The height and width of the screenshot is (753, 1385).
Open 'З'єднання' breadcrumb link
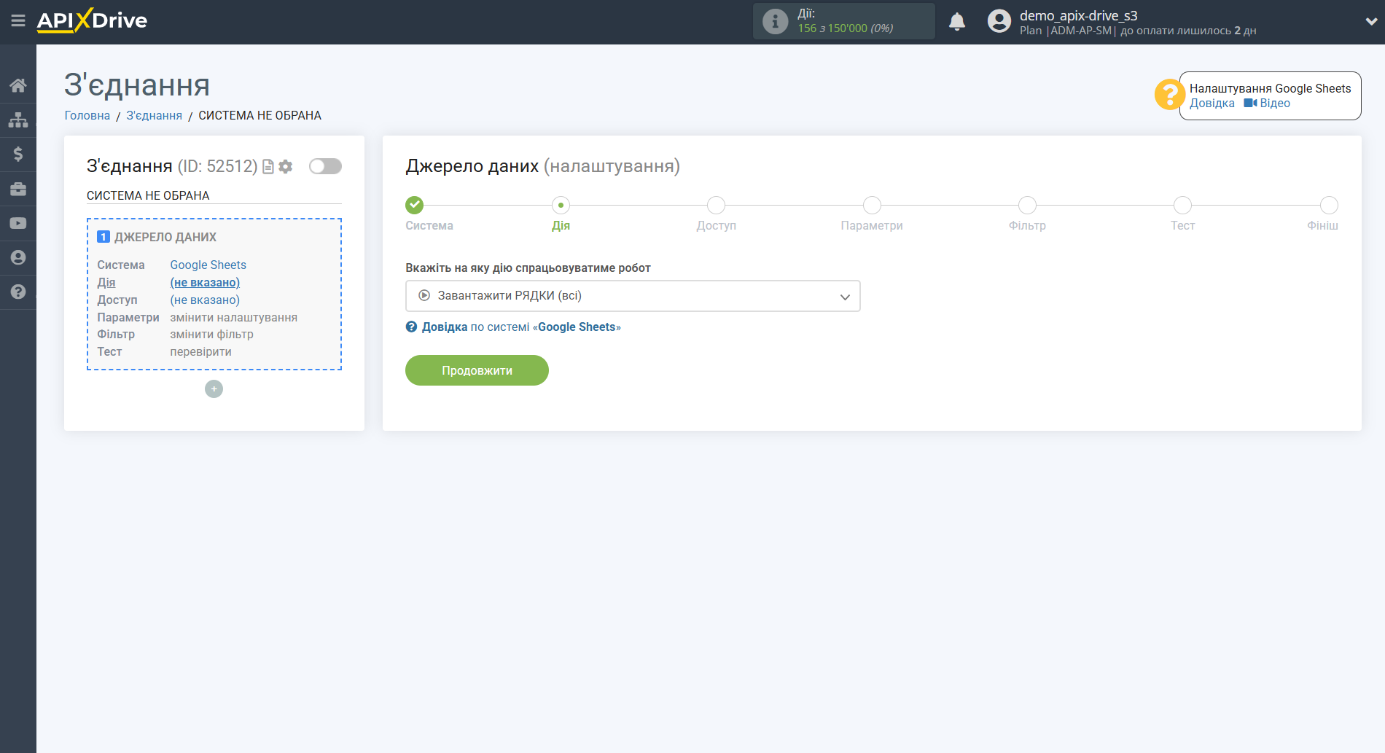(x=153, y=115)
